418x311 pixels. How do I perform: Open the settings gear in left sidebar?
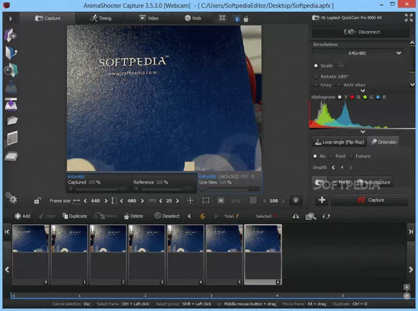pos(10,197)
